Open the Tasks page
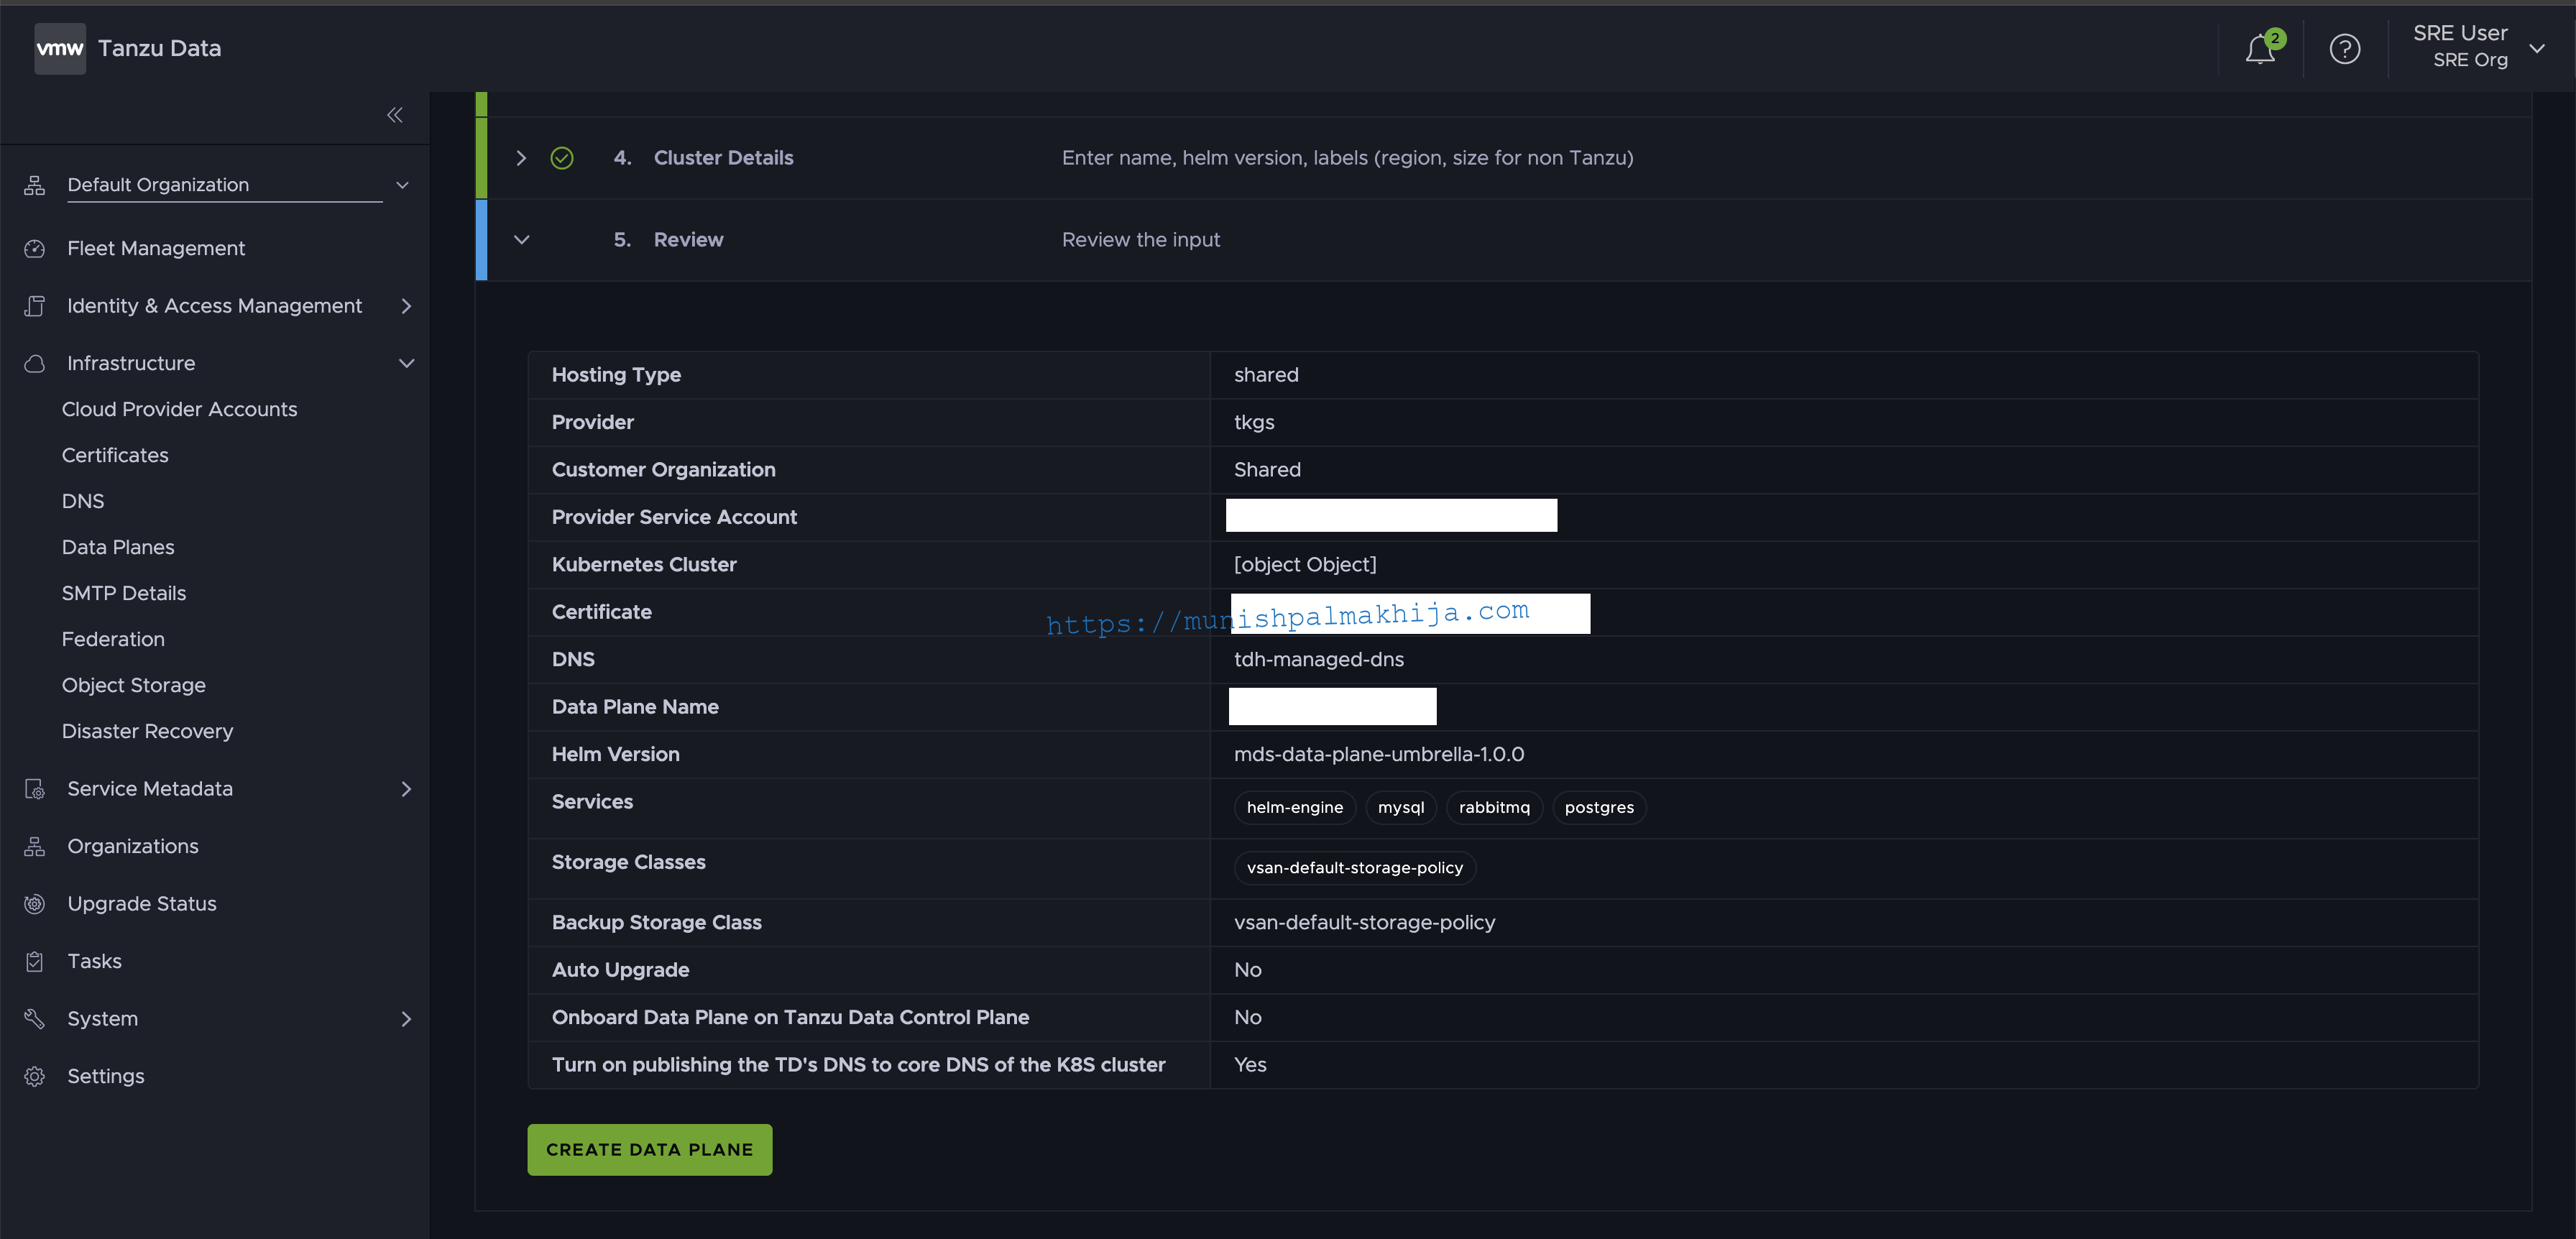The height and width of the screenshot is (1239, 2576). point(94,961)
